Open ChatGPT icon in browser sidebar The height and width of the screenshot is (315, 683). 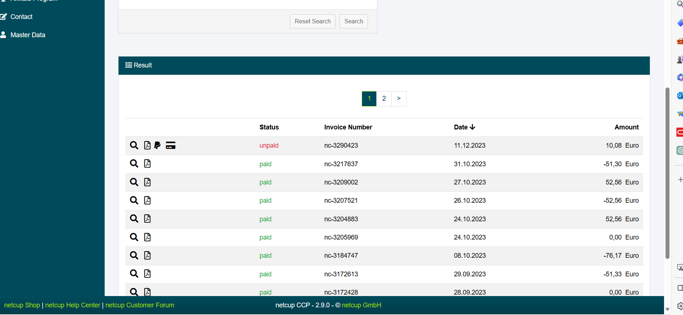[x=680, y=150]
